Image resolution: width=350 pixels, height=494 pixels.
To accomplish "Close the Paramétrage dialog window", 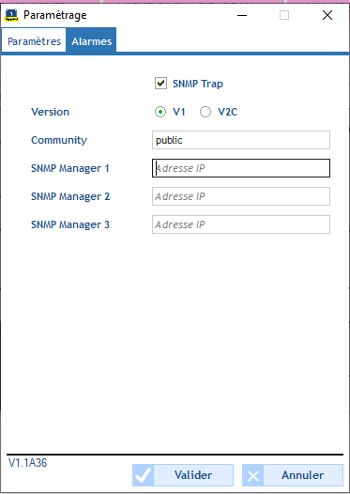I will (327, 15).
